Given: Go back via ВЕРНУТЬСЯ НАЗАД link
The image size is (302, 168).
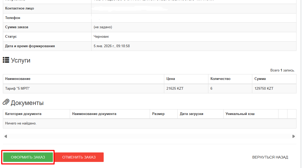Looking at the screenshot, I should point(270,157).
